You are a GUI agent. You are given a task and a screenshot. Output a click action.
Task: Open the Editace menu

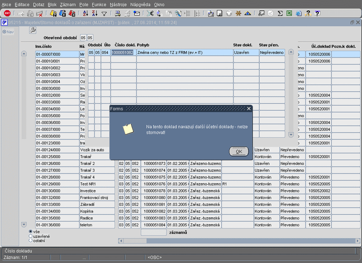pos(22,5)
